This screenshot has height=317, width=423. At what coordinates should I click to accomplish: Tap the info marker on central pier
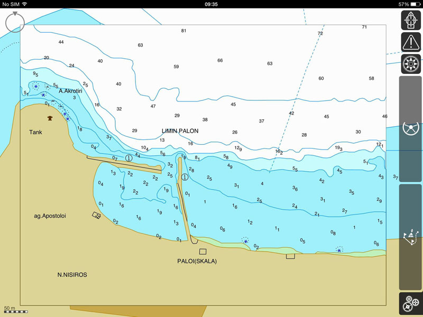[185, 177]
